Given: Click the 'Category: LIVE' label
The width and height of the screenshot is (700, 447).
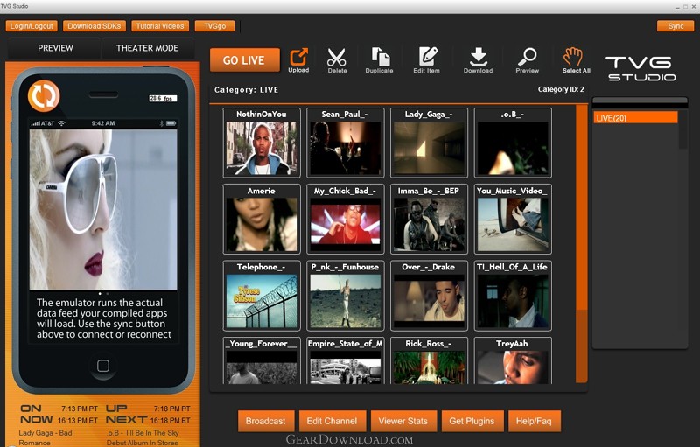Looking at the screenshot, I should (246, 90).
